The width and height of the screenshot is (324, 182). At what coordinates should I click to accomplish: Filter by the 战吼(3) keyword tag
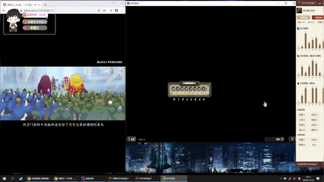pyautogui.click(x=315, y=115)
